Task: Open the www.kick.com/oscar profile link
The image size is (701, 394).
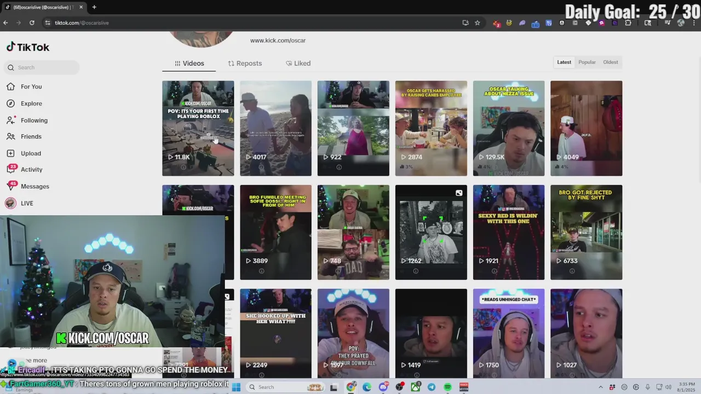Action: (x=278, y=40)
